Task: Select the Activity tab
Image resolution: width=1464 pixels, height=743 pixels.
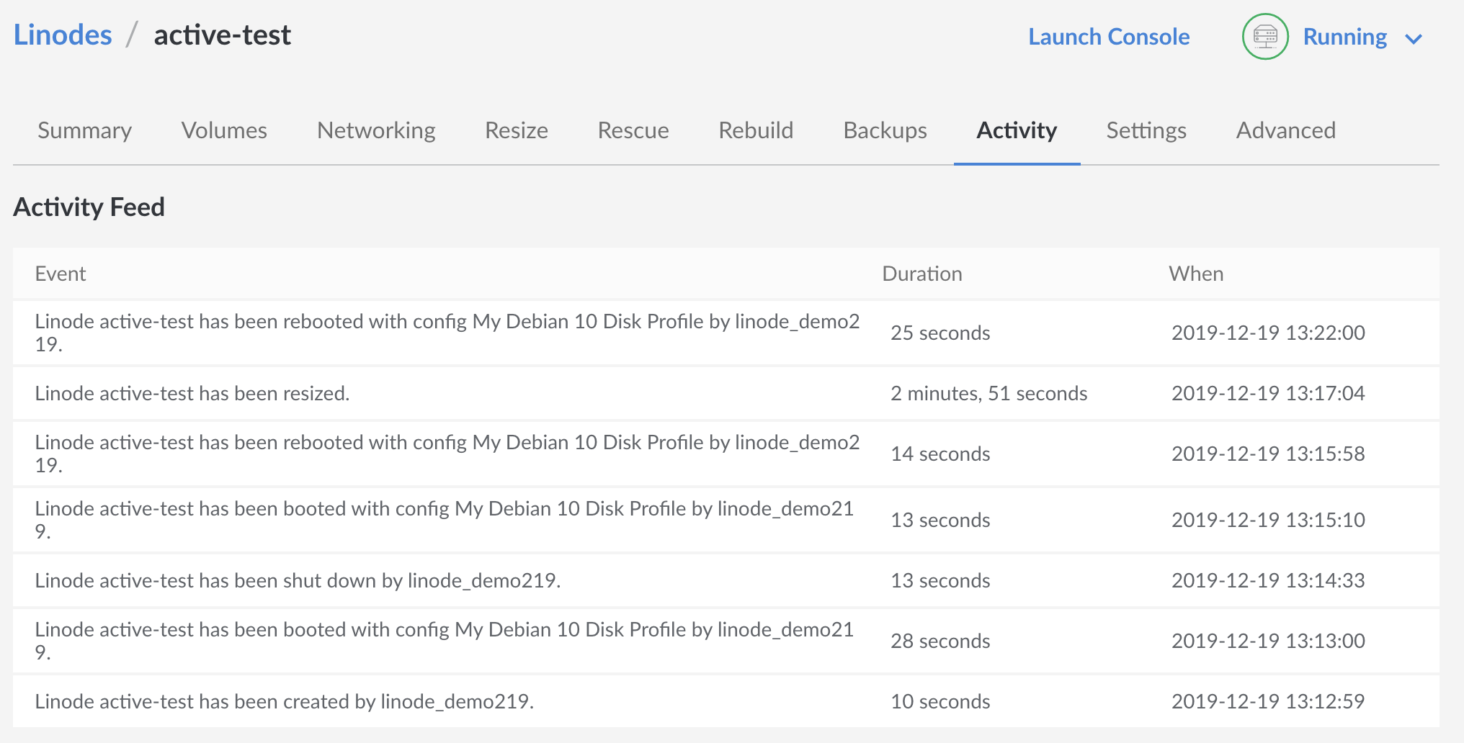Action: (x=1016, y=130)
